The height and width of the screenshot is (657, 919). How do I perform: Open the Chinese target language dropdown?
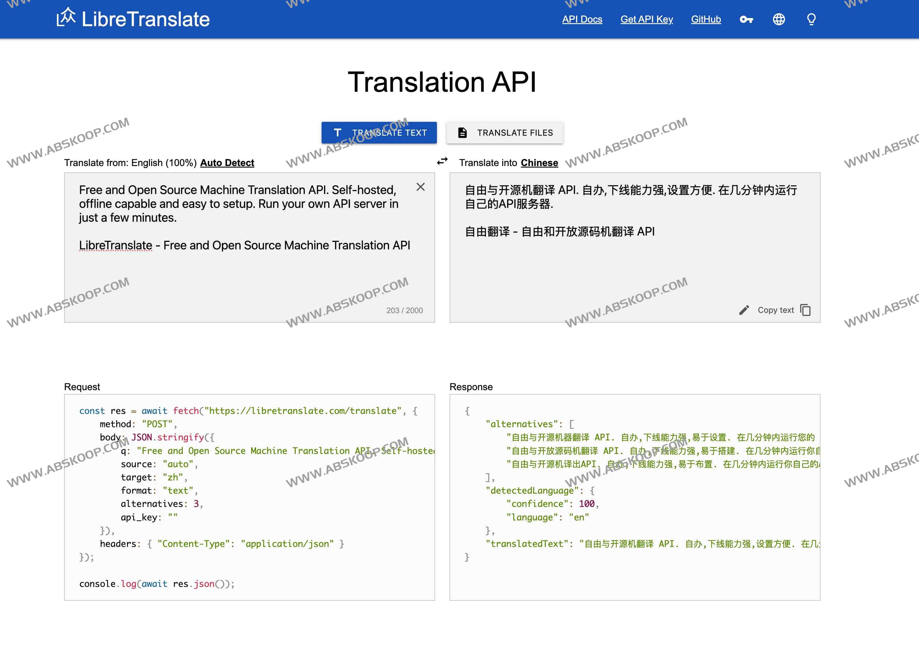[539, 163]
